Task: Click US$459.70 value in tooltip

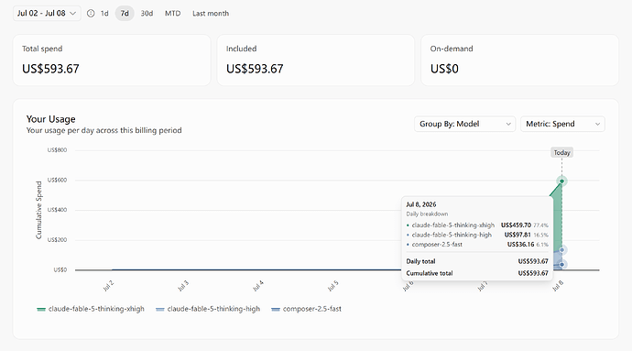Action: coord(516,225)
